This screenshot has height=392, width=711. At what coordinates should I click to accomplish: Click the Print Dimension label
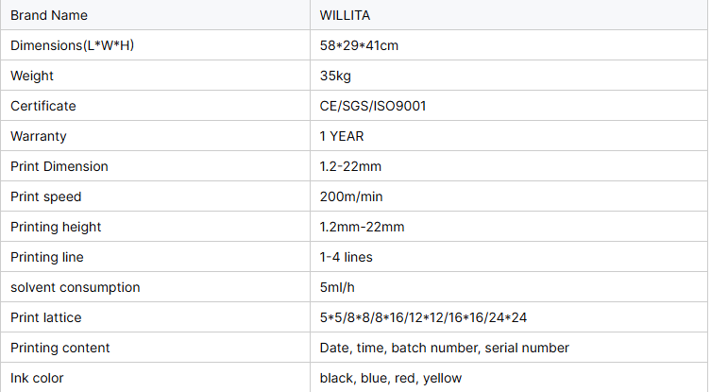coord(59,166)
